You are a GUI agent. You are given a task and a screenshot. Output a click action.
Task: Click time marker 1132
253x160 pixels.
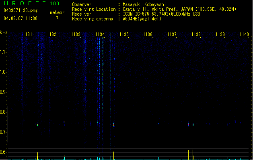click(51, 34)
